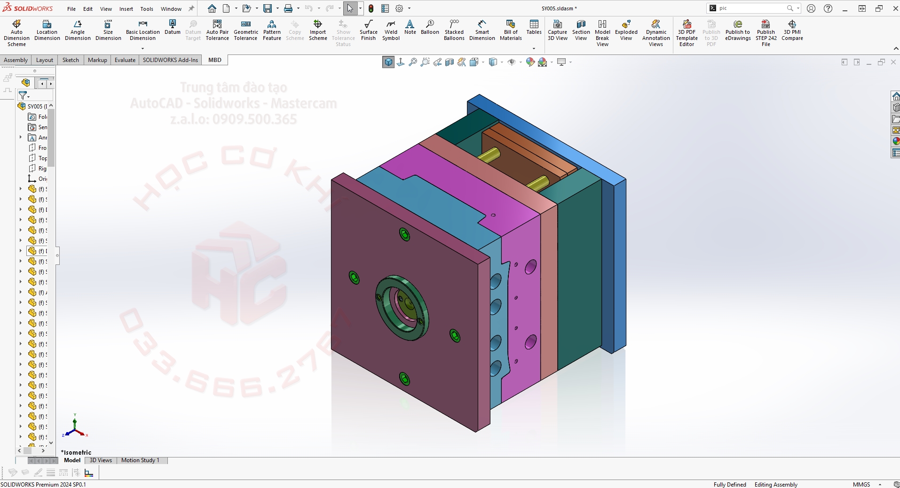This screenshot has width=900, height=488.
Task: Activate Smart Dimension
Action: [482, 30]
